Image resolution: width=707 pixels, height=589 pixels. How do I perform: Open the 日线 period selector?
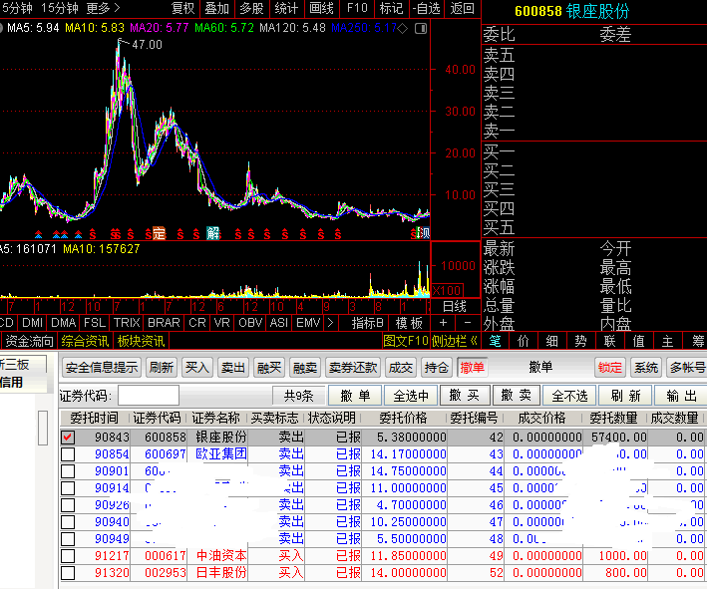[x=455, y=306]
